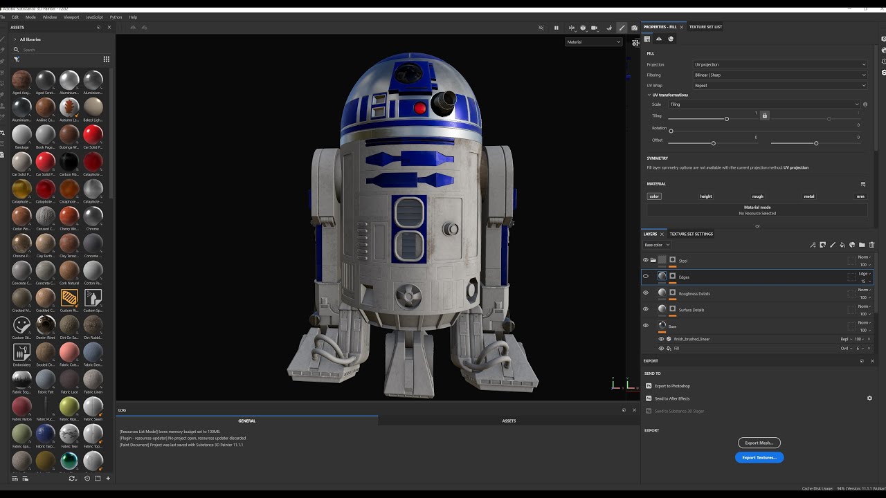
Task: Open the asset filter options icon
Action: (17, 59)
